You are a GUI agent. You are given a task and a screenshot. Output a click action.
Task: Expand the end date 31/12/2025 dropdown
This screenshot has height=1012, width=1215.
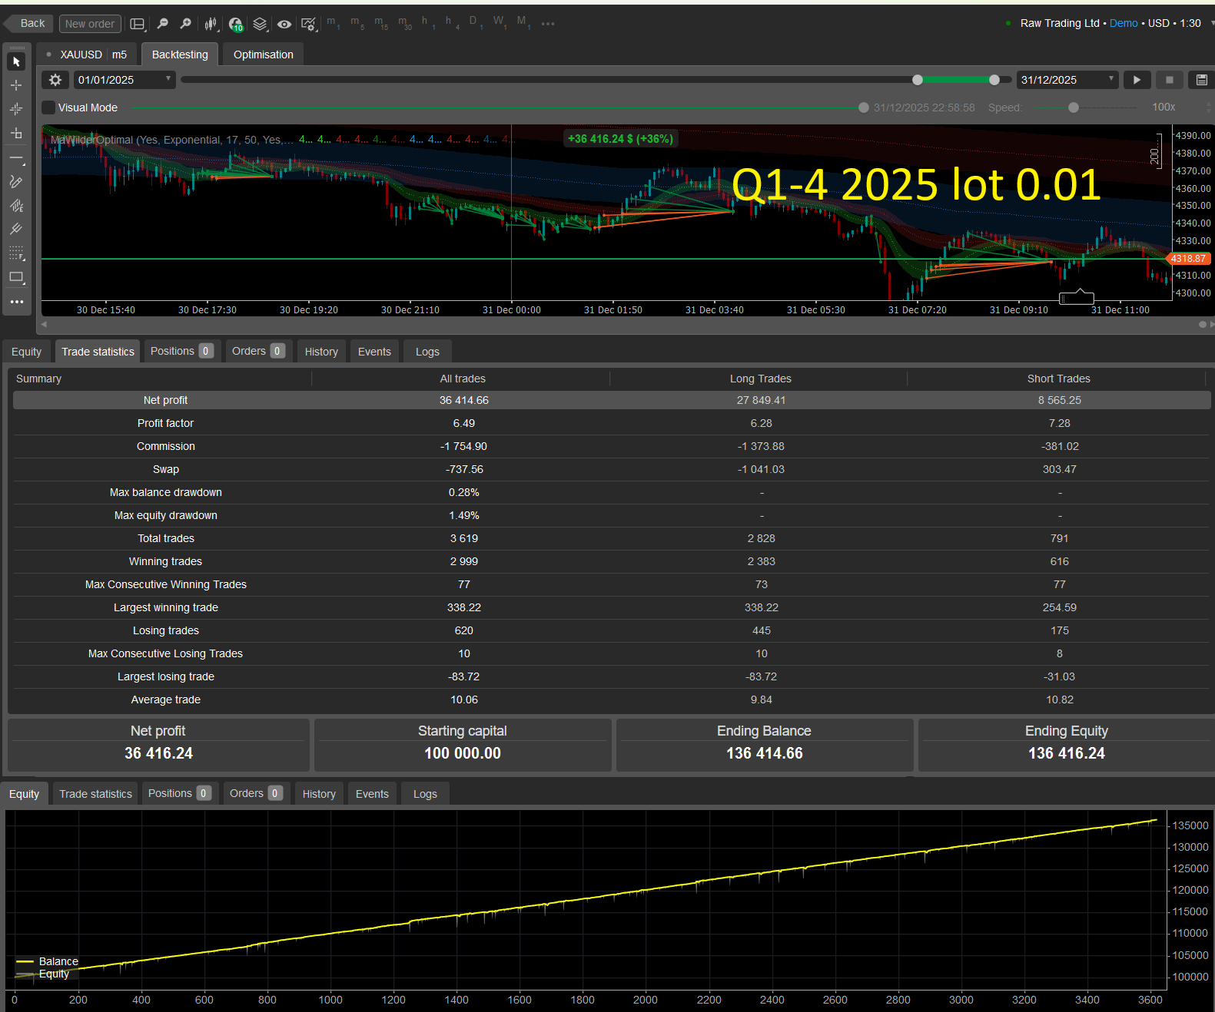1110,79
